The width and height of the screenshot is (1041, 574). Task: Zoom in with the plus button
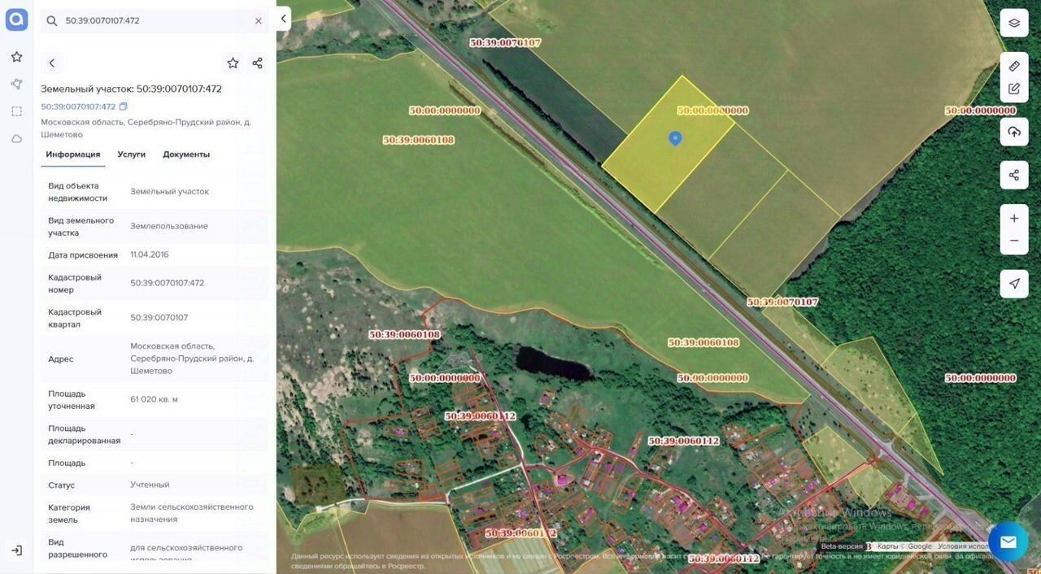pos(1014,219)
